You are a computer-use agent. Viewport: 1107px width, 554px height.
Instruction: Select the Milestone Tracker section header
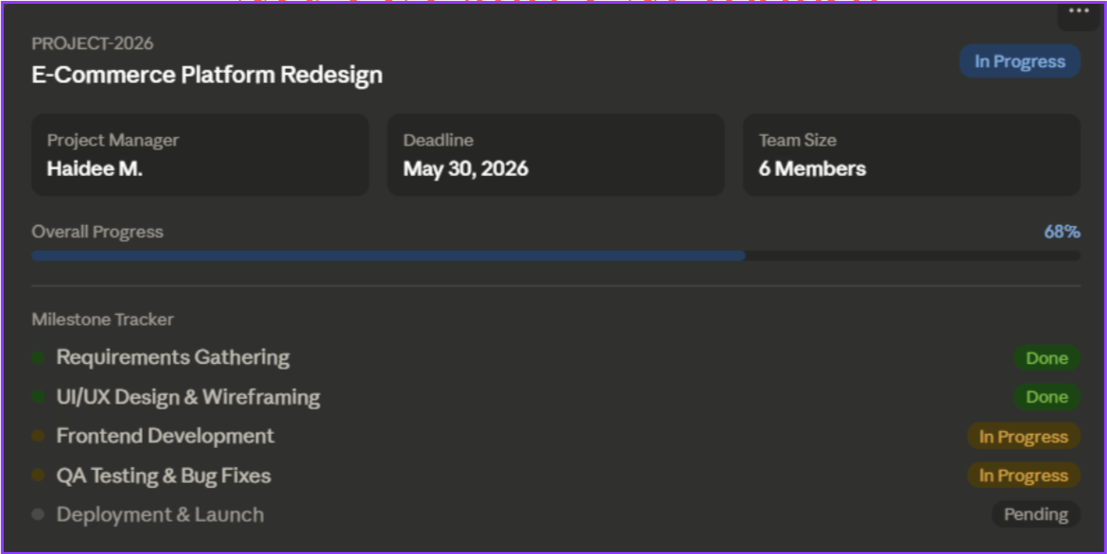tap(101, 320)
